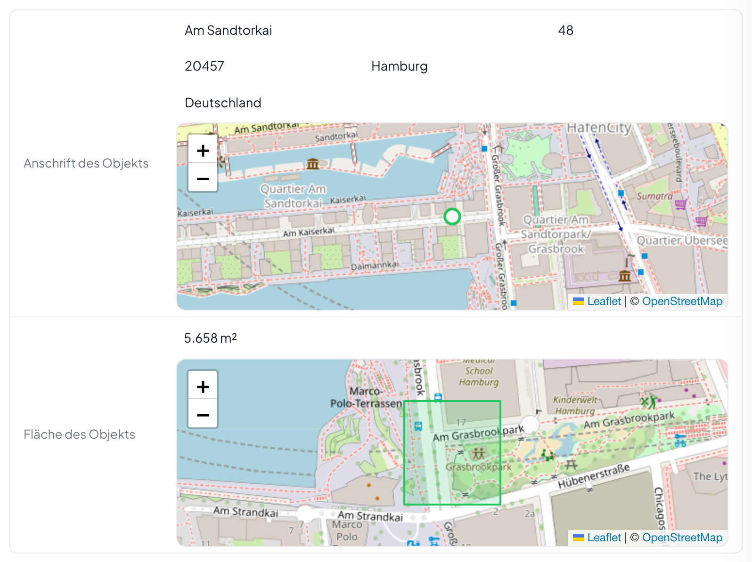Select the street name Am Sandtorkai
This screenshot has width=752, height=562.
229,31
